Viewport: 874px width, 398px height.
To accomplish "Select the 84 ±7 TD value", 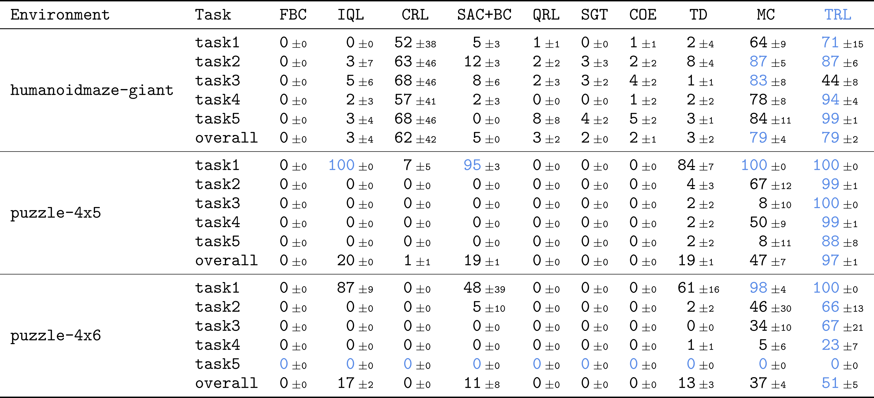I will pos(696,165).
